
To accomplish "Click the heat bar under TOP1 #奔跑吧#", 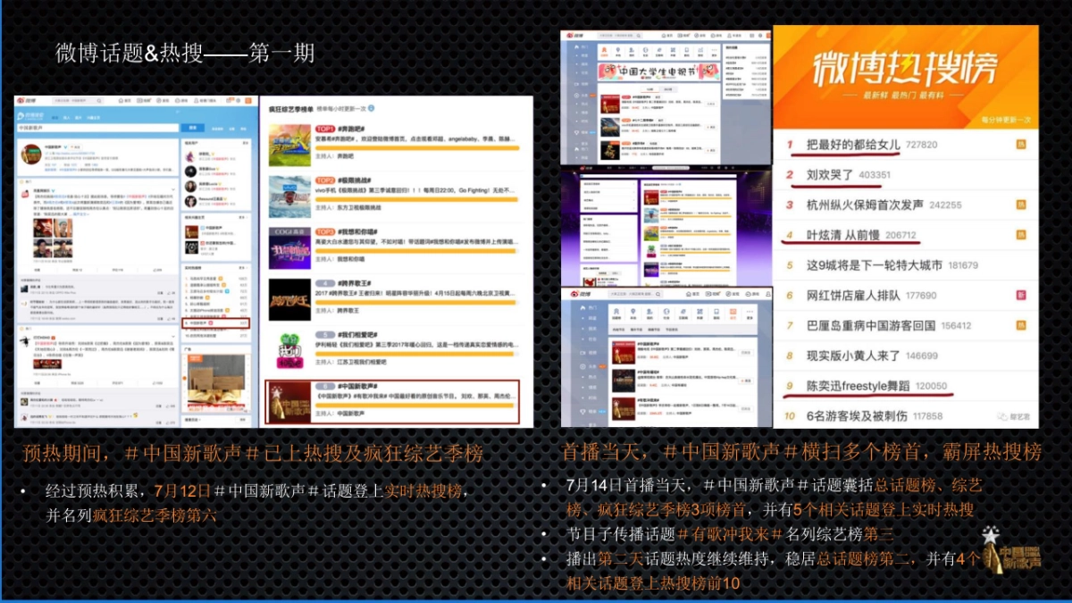I will tap(417, 148).
